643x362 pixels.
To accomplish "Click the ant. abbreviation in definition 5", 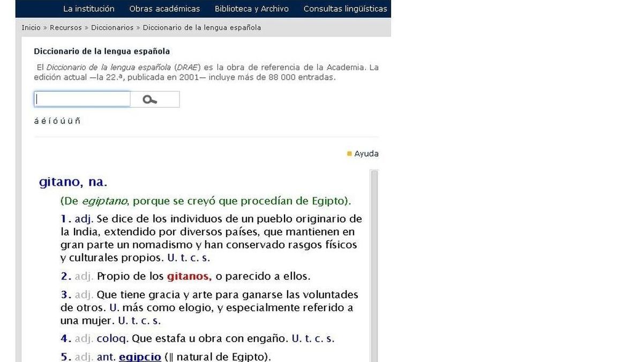I will click(x=106, y=357).
